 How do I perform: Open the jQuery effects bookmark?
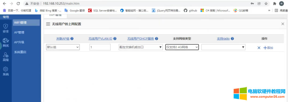pyautogui.click(x=166, y=11)
